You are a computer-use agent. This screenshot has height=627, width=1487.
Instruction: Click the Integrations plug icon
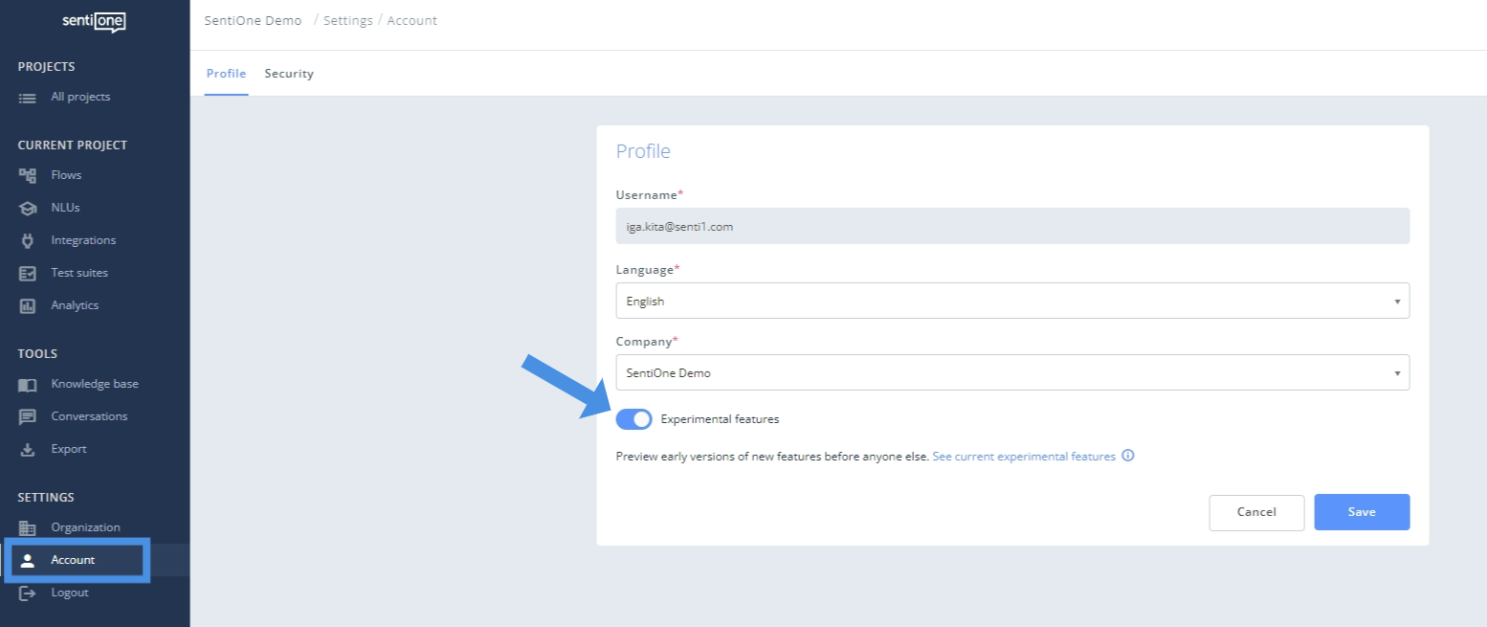coord(28,240)
